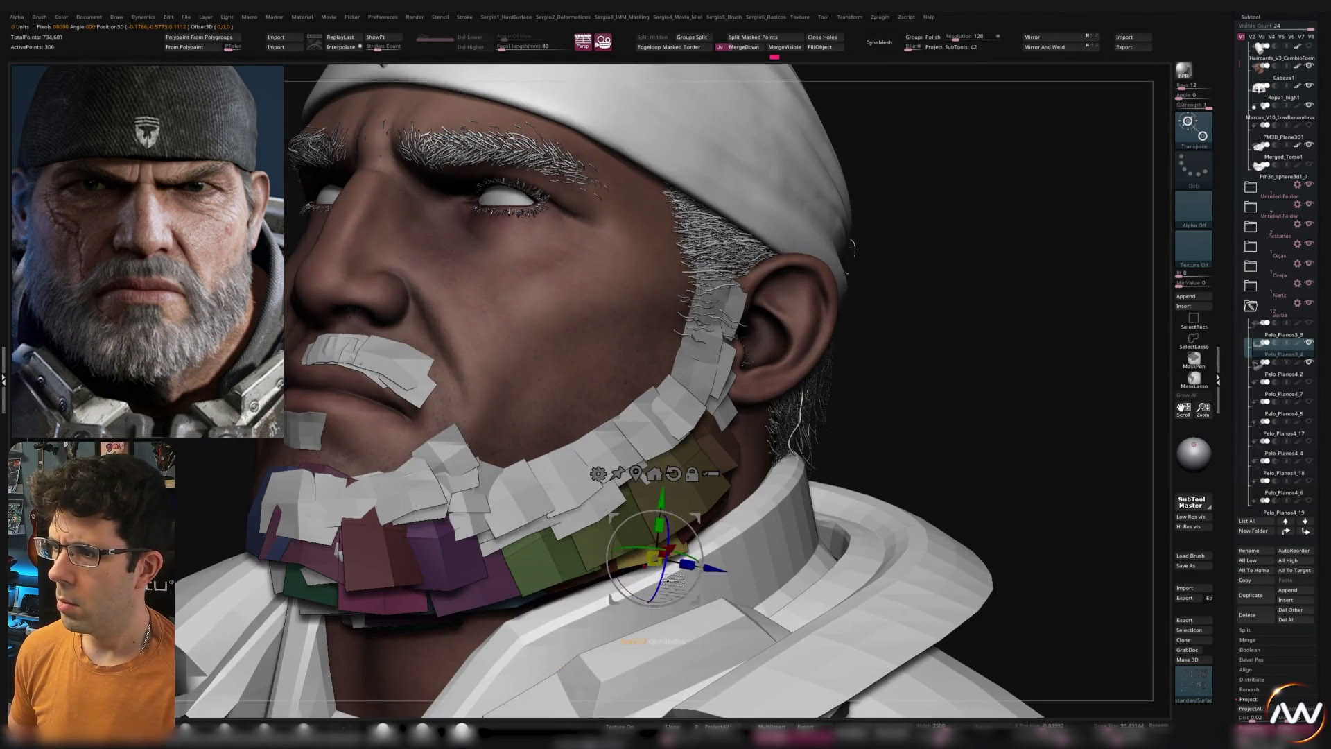
Task: Select the Pelo_Planos4_5 subtool entry
Action: (1282, 414)
